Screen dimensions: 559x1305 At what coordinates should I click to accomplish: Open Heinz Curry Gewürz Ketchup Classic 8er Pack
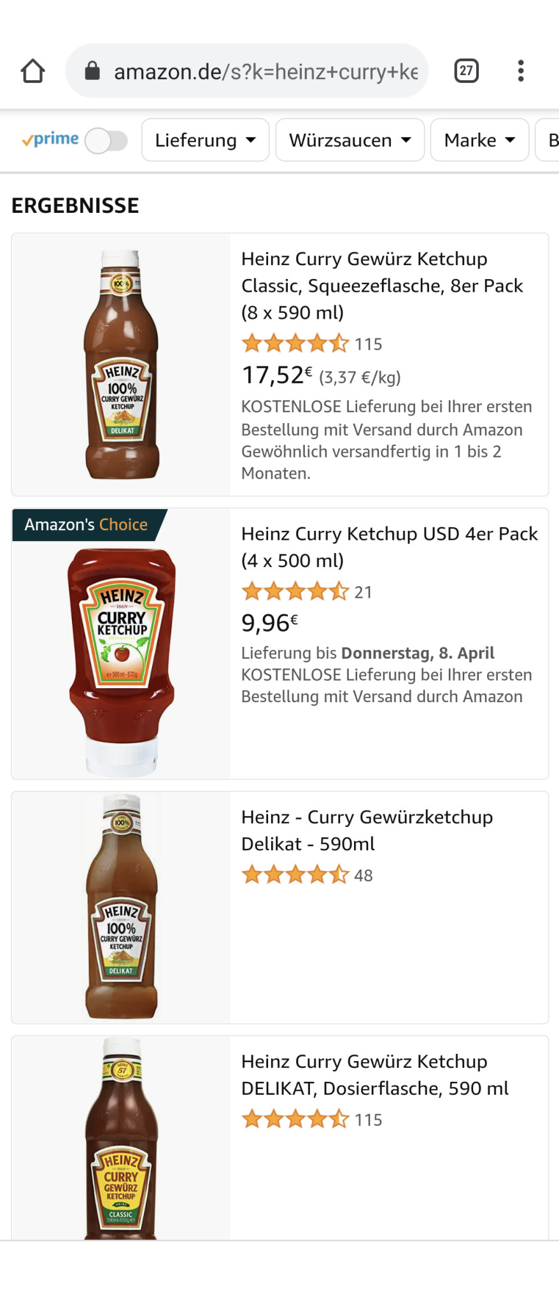tap(382, 285)
